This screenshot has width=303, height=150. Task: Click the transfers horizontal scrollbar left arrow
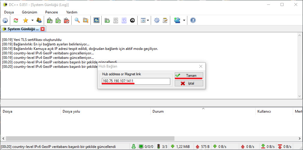click(3, 138)
